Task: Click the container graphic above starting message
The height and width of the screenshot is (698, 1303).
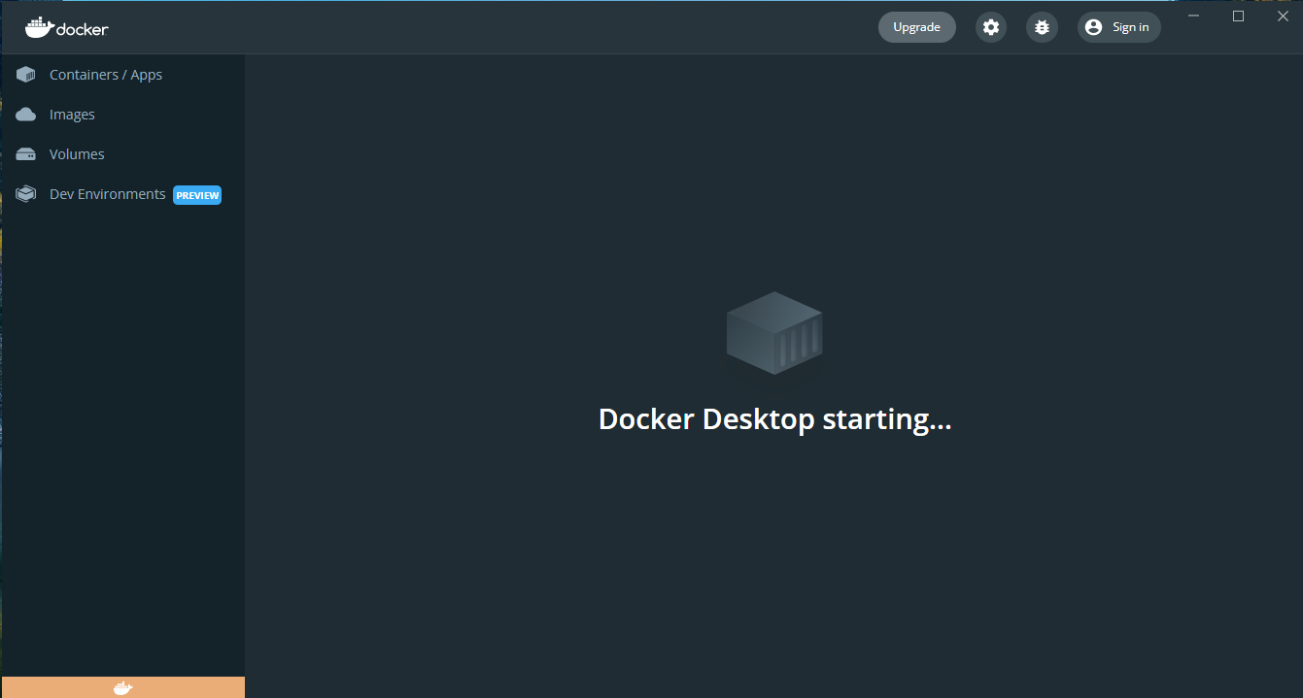Action: click(x=774, y=333)
